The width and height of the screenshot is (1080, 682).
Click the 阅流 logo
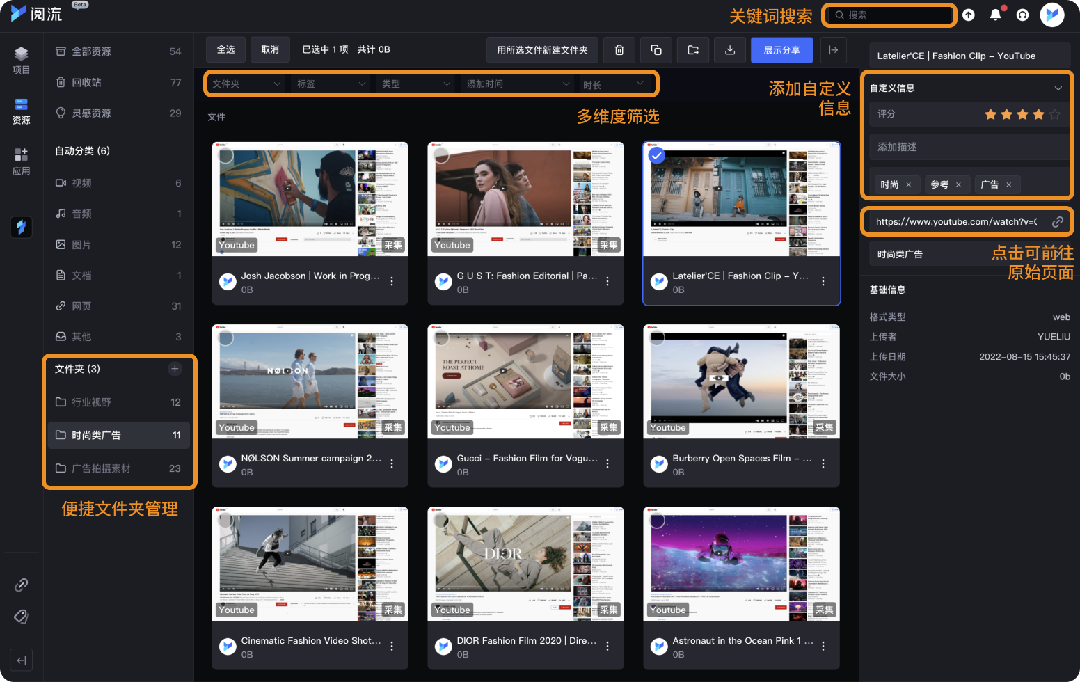click(36, 13)
